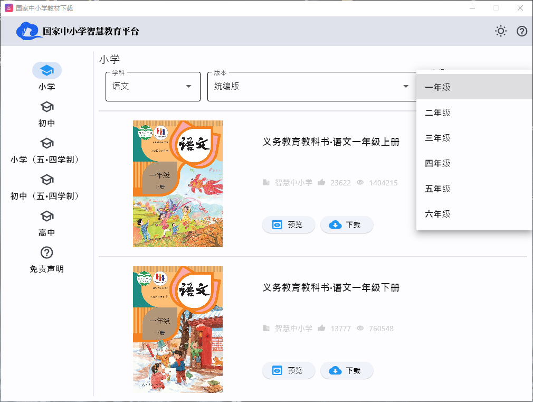Open 初中（五·四学制）from the sidebar
The height and width of the screenshot is (402, 533).
pyautogui.click(x=46, y=179)
